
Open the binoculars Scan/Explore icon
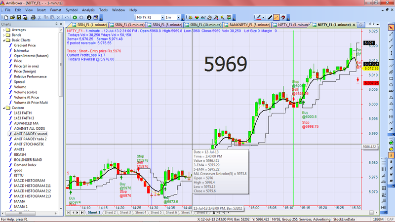[203, 17]
